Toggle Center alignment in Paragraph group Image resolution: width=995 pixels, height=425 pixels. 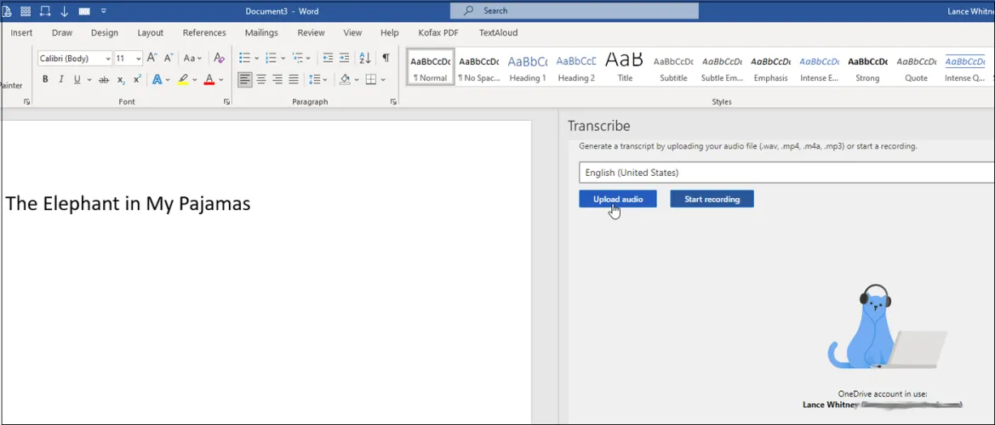[x=261, y=79]
